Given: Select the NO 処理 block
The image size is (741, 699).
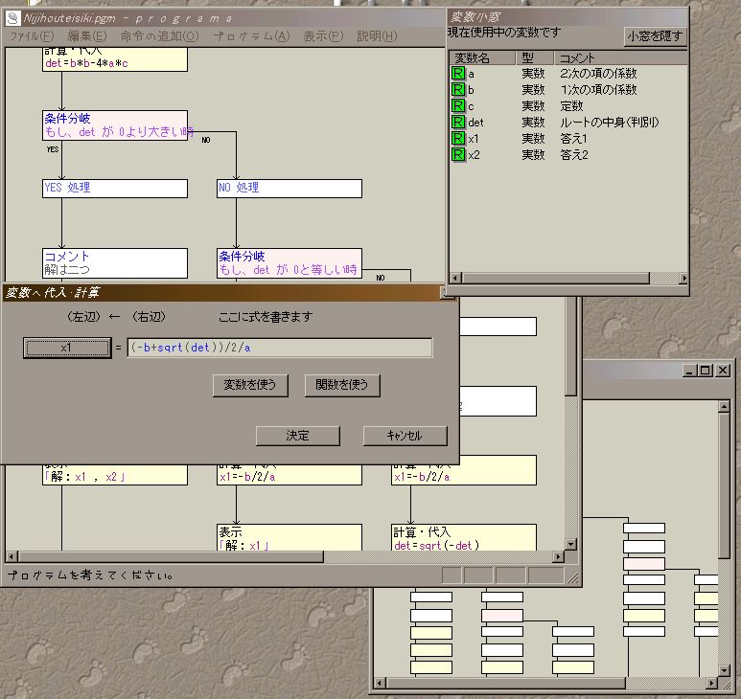Looking at the screenshot, I should pyautogui.click(x=289, y=189).
